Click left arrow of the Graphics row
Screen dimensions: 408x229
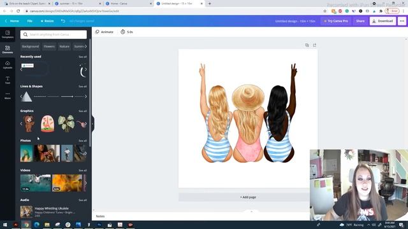(x=21, y=124)
